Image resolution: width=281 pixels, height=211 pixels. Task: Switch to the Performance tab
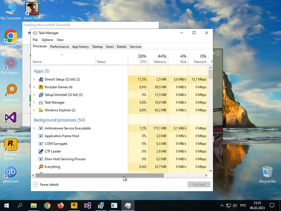[60, 47]
